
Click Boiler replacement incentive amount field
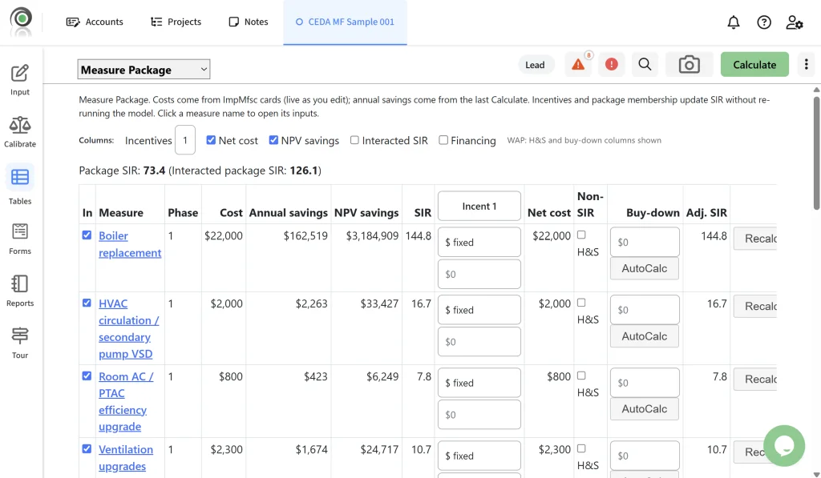pyautogui.click(x=479, y=274)
